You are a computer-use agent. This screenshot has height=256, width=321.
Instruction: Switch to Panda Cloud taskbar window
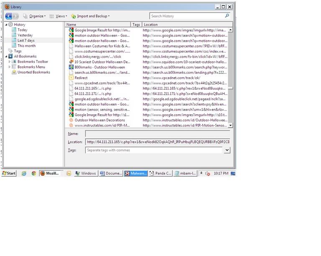pos(160,173)
